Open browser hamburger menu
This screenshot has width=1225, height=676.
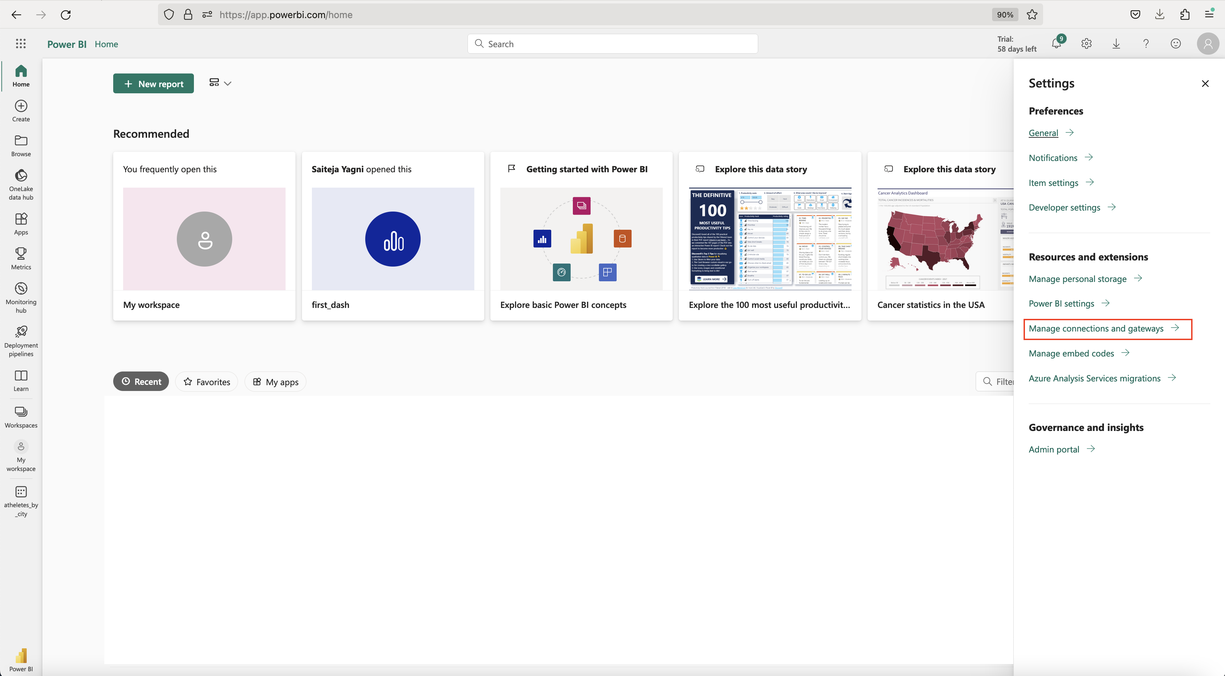(1209, 15)
